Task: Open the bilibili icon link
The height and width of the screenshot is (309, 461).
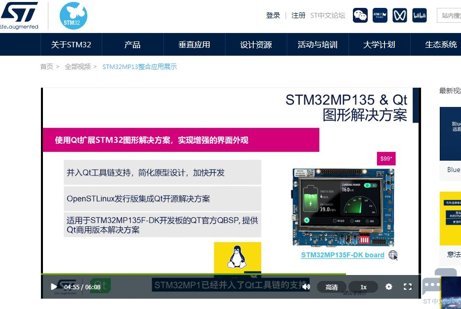Action: [420, 15]
